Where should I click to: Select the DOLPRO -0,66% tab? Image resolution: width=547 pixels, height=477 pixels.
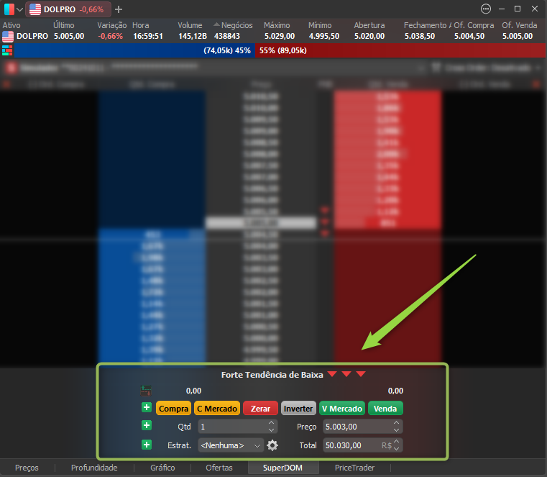tap(68, 9)
